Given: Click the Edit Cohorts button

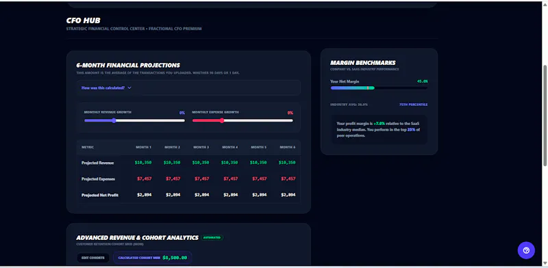Looking at the screenshot, I should point(93,258).
